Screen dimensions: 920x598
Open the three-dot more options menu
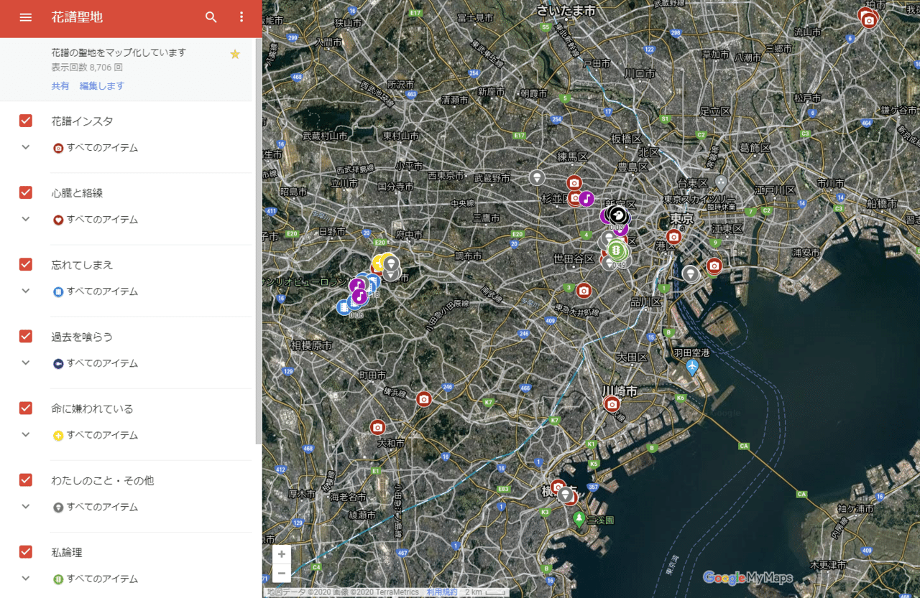pos(241,17)
